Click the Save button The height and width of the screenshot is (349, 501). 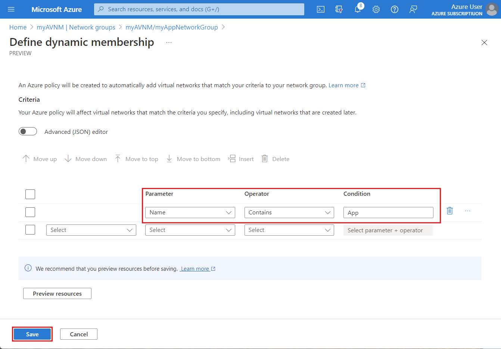pyautogui.click(x=32, y=334)
